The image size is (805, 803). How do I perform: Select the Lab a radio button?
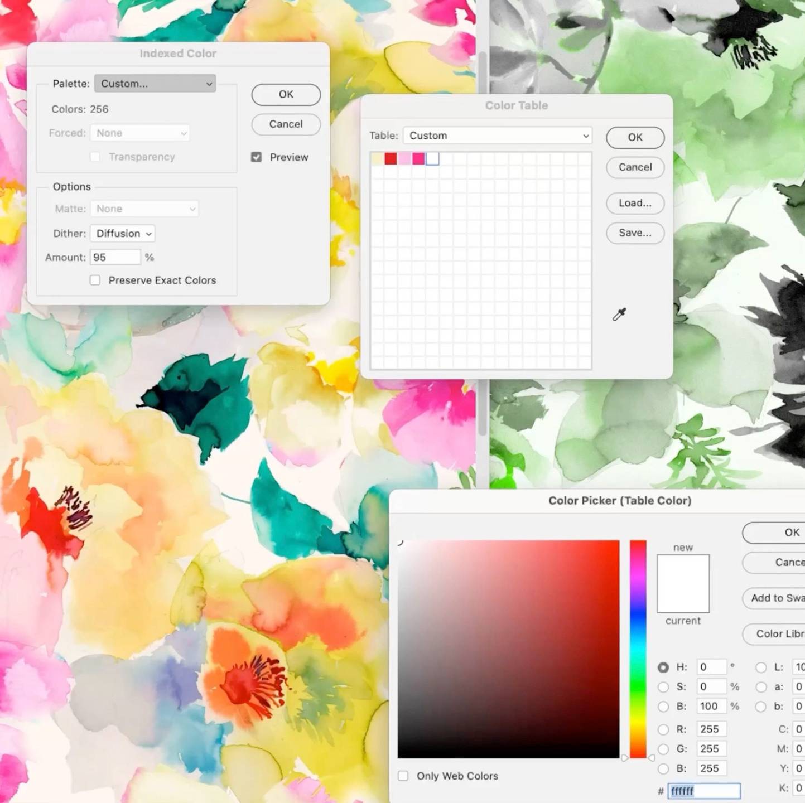(x=761, y=686)
